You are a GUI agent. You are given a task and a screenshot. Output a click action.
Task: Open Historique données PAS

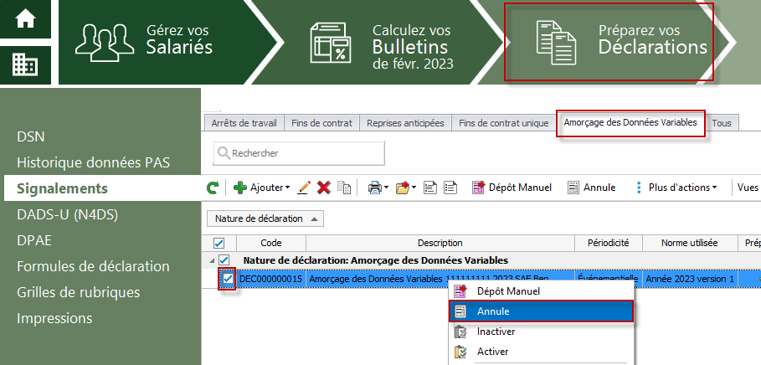pos(93,162)
